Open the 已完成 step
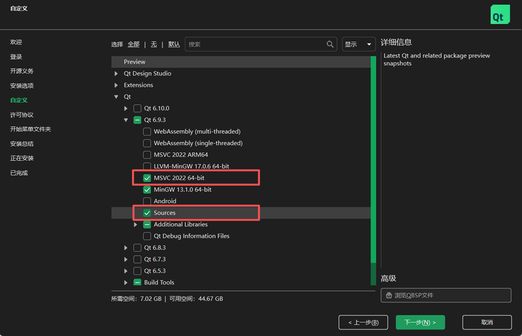The image size is (522, 336). (x=19, y=173)
